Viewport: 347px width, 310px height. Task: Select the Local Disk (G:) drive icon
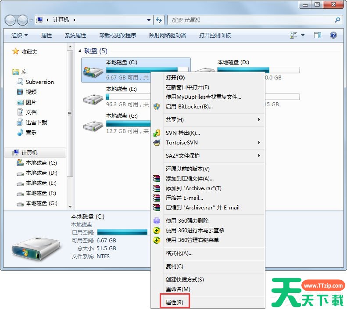click(x=93, y=125)
